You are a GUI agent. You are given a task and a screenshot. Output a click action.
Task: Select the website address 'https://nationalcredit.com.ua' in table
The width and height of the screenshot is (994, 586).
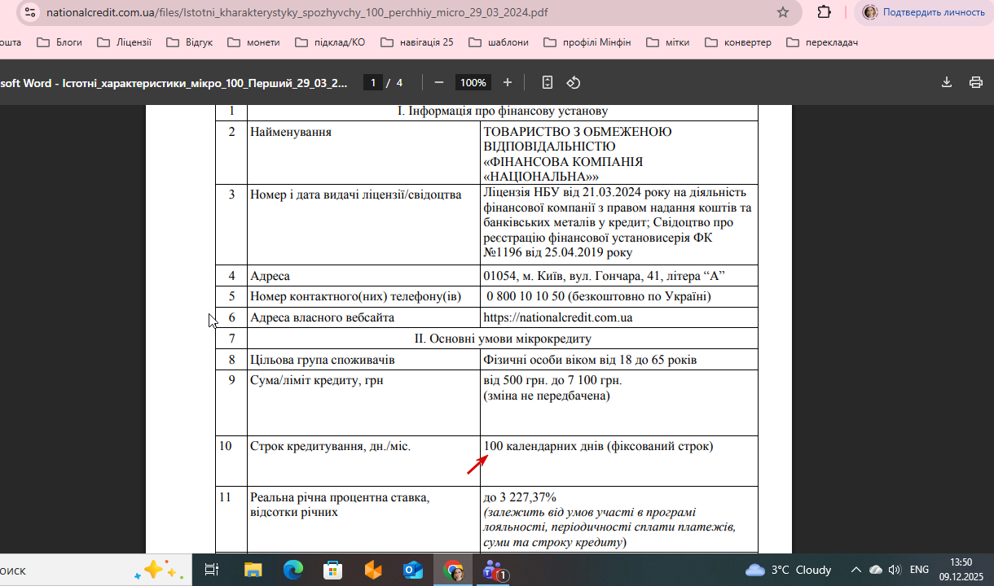click(x=558, y=317)
